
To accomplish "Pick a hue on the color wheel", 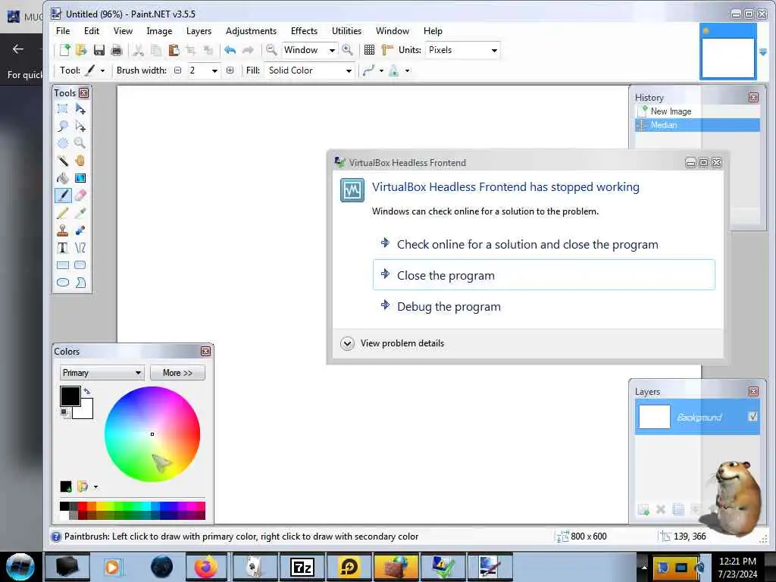I will click(x=152, y=434).
